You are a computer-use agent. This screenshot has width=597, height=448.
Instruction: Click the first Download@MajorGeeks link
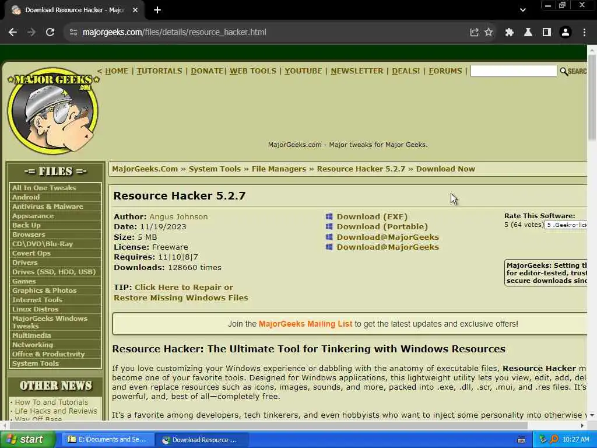[x=388, y=237]
